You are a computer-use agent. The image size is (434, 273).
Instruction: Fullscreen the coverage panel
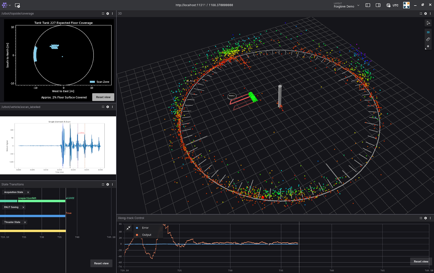[x=103, y=14]
